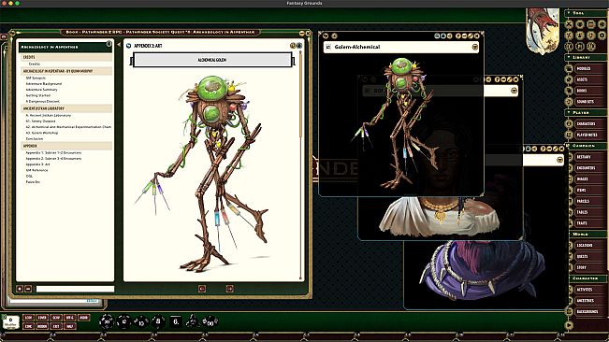The height and width of the screenshot is (342, 609).
Task: Click the book page vertical scrollbar
Action: pos(300,164)
